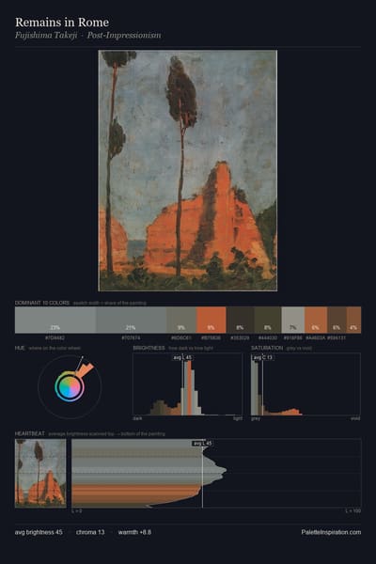Click the 'Remains in Rome' title
Screen dimensions: 376x564
point(62,23)
